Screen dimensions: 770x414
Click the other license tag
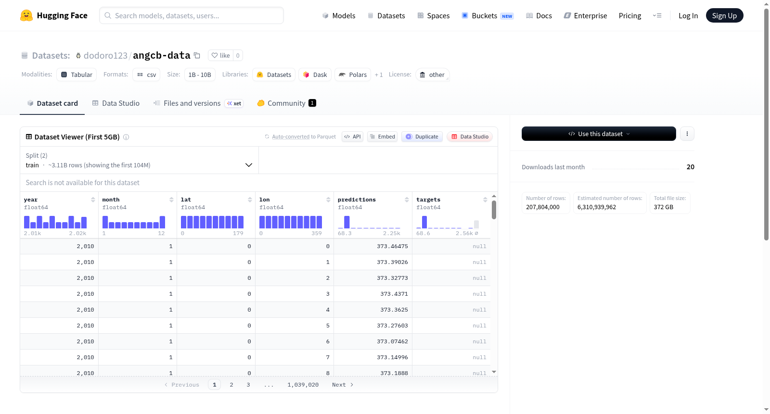coord(432,75)
